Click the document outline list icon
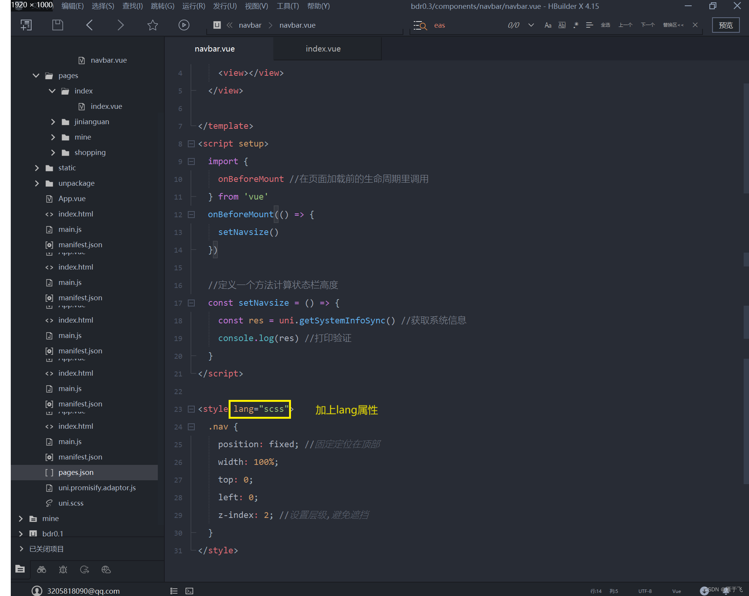Viewport: 749px width, 596px height. [174, 591]
